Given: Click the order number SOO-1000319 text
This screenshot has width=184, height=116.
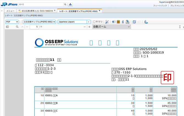Looking at the screenshot, I should pos(153,53).
